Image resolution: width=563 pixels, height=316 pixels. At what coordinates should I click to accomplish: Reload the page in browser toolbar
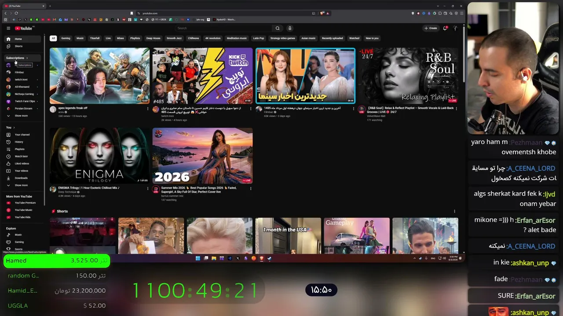coord(16,13)
